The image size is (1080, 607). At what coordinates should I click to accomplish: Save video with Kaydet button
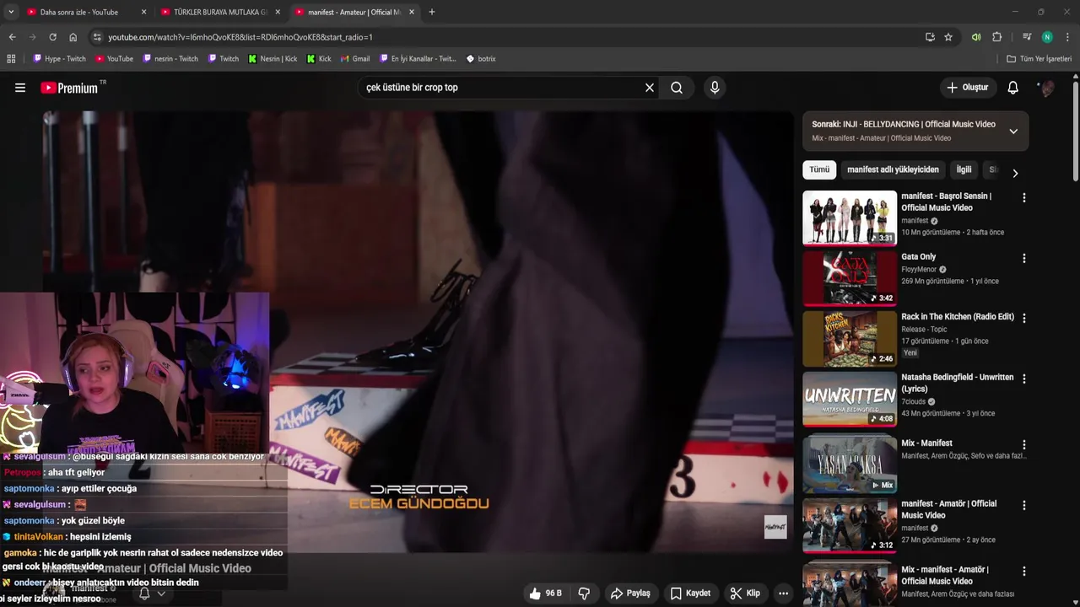(690, 594)
